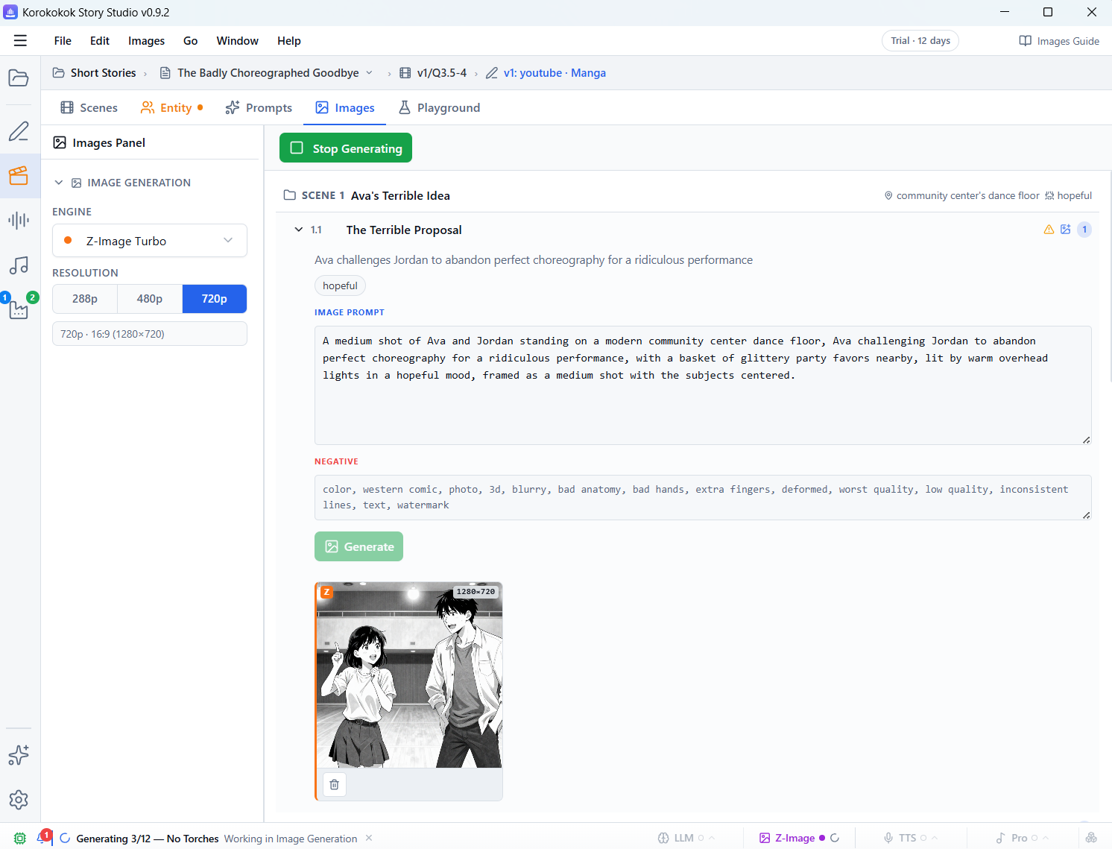Click the cubes icon in status bar

pos(1091,838)
